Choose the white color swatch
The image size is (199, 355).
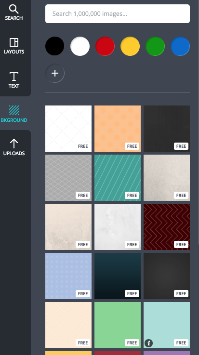coord(80,46)
